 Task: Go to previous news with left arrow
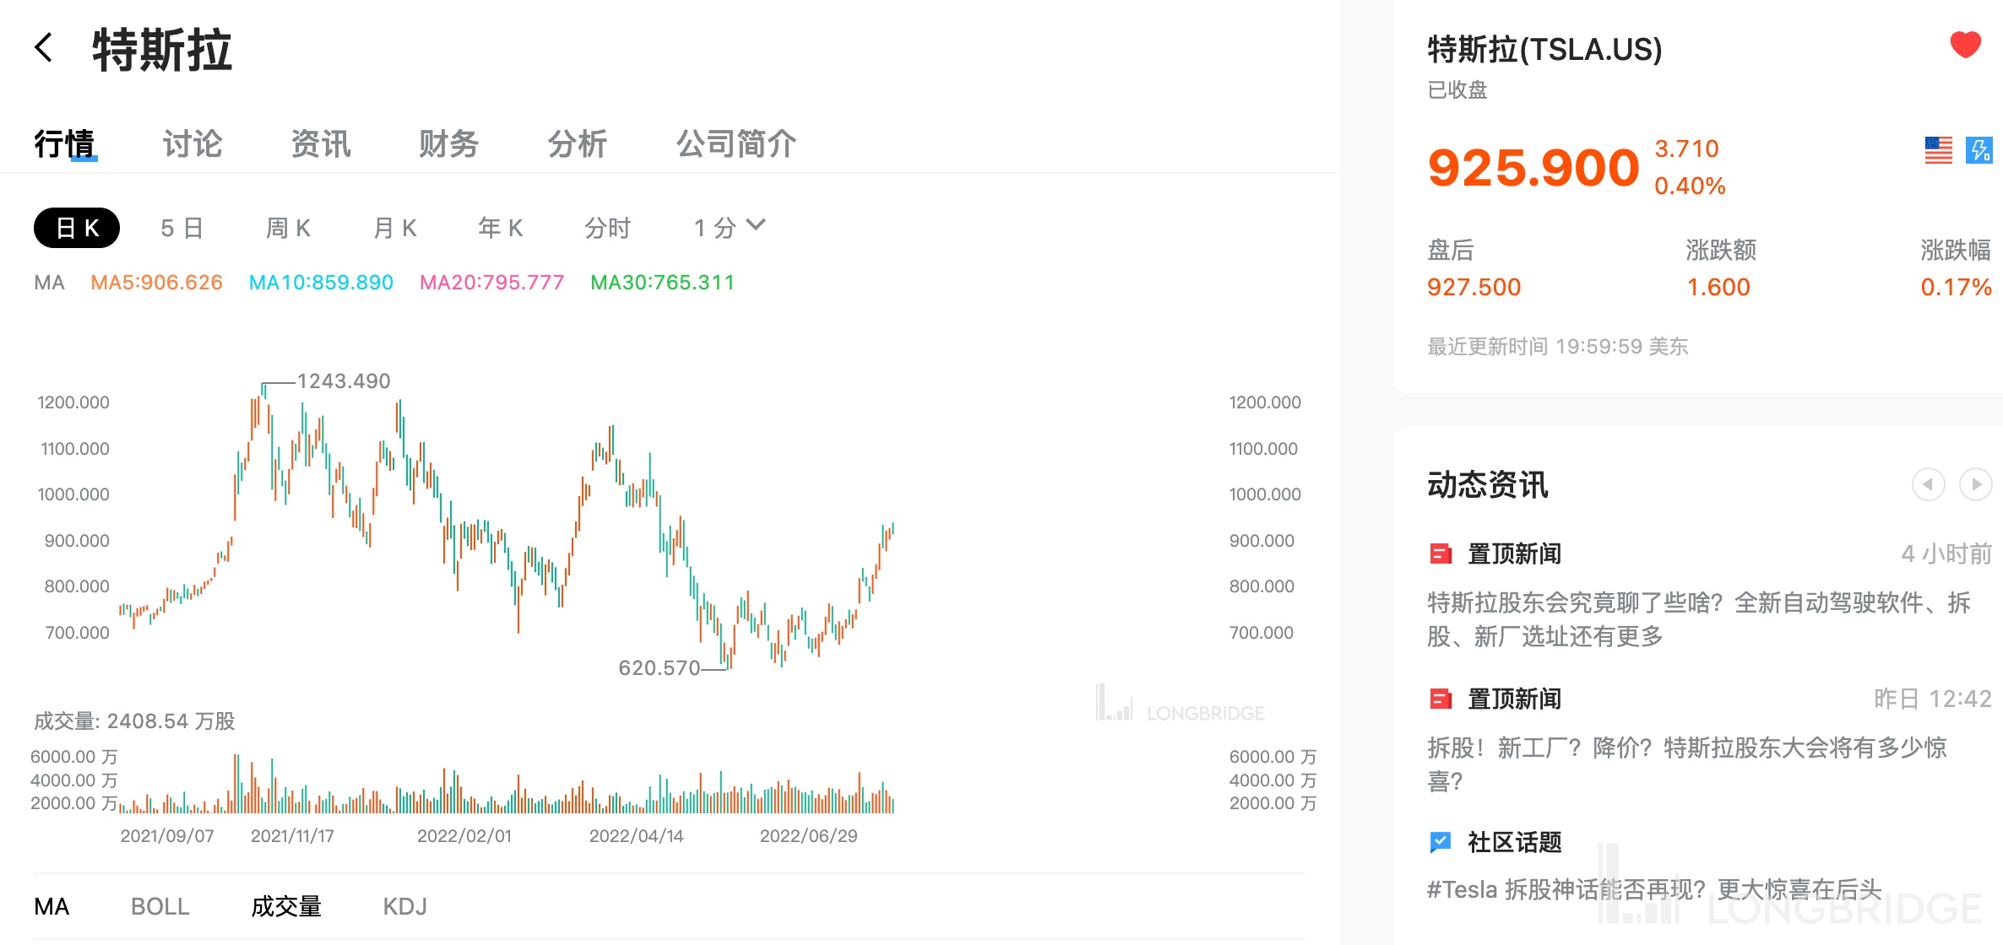coord(1928,484)
